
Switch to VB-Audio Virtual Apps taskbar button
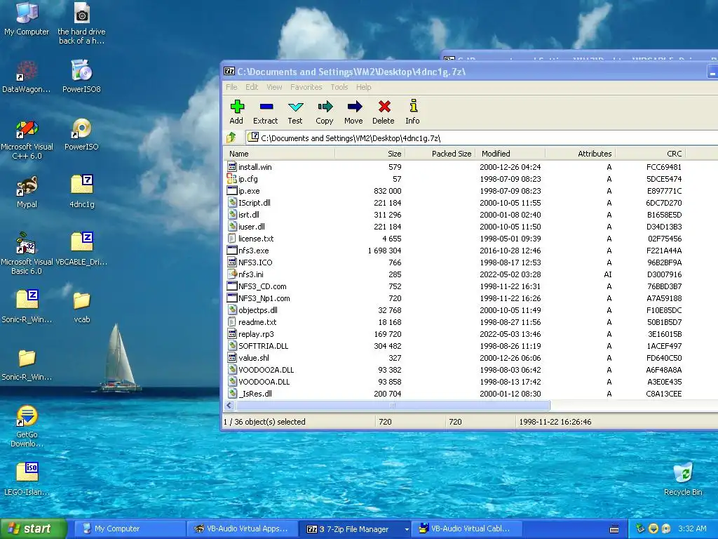click(x=242, y=529)
